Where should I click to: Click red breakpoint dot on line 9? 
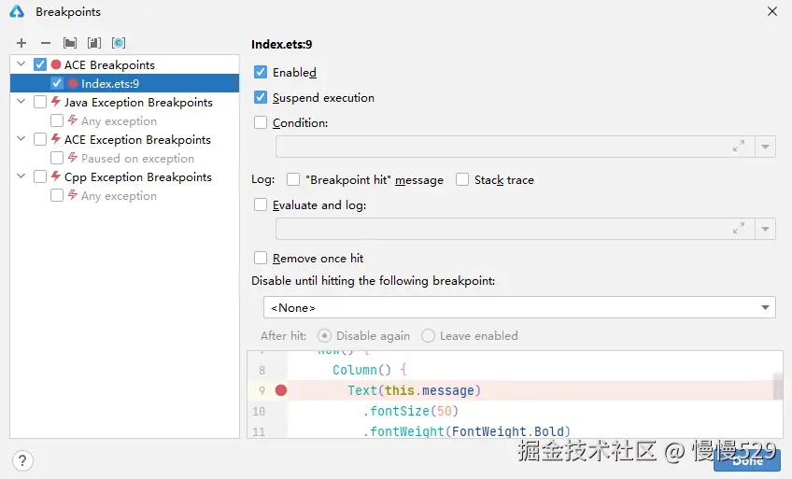281,390
